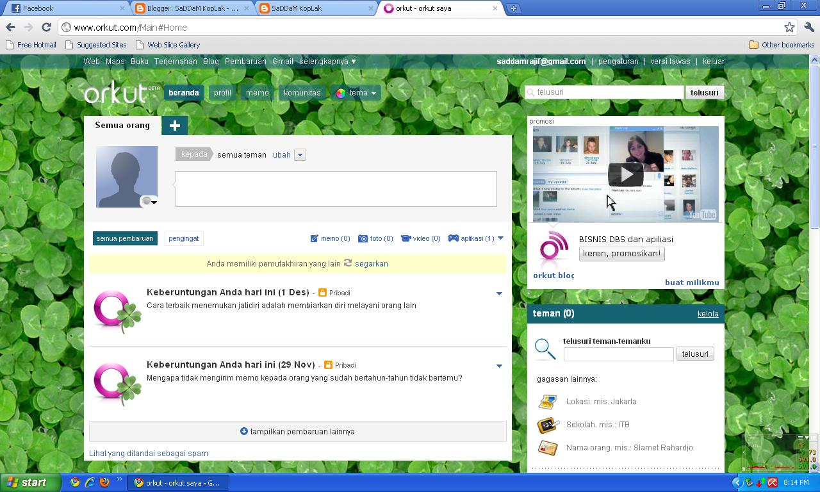Switch to the Blogger browser tab

pyautogui.click(x=192, y=8)
